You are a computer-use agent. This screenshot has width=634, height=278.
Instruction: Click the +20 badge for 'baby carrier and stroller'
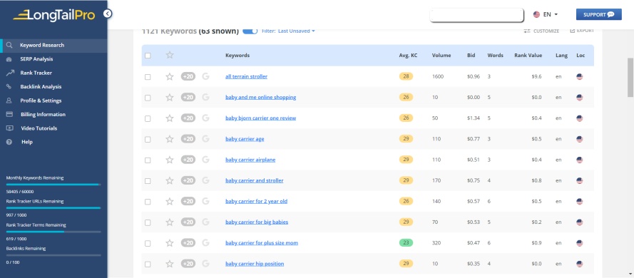click(188, 180)
